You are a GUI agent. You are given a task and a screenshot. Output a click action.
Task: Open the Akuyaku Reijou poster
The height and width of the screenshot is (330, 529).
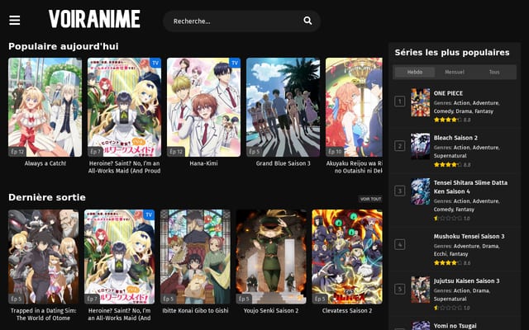click(x=354, y=107)
